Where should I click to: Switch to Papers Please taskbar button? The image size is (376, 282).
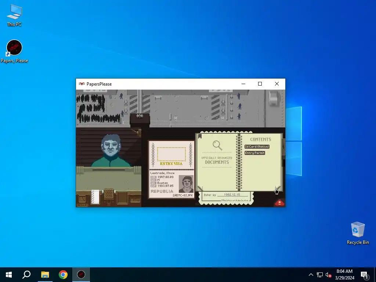click(x=81, y=275)
